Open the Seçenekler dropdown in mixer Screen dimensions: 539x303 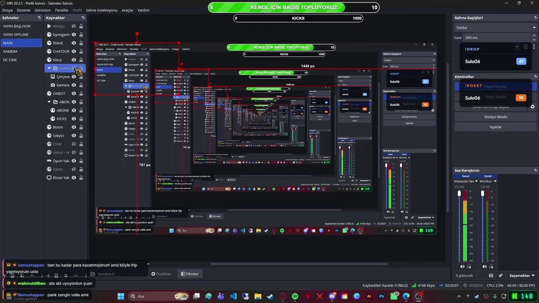[x=522, y=276]
